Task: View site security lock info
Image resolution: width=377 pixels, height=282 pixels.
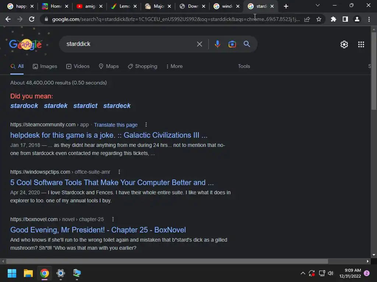Action: (x=46, y=19)
